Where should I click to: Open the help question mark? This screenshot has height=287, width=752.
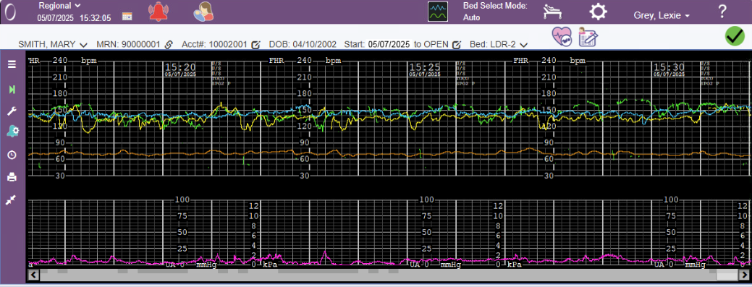pyautogui.click(x=722, y=11)
